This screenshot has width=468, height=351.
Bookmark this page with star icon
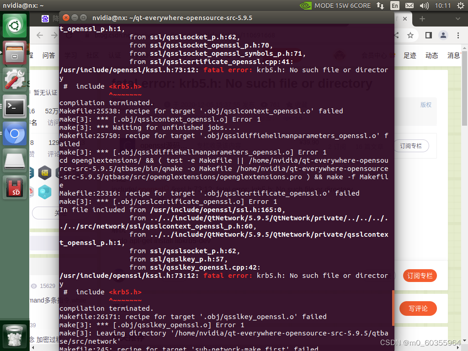tap(410, 35)
